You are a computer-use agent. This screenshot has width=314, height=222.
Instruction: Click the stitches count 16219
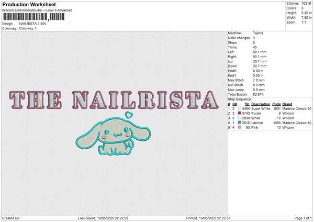[x=306, y=4]
